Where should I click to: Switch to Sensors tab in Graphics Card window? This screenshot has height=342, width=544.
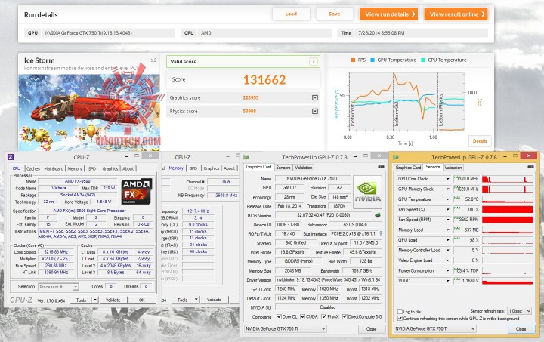283,168
